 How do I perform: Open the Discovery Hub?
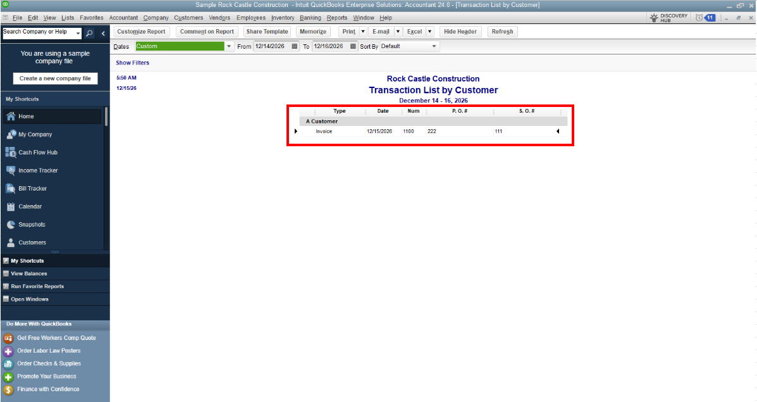click(x=668, y=18)
